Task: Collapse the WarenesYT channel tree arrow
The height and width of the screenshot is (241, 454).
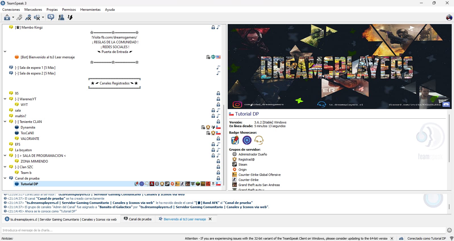Action: click(x=5, y=99)
